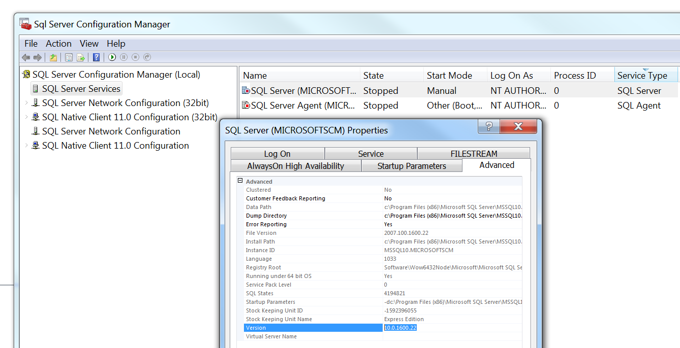Click the Forward arrow in the toolbar
The height and width of the screenshot is (348, 680).
37,57
